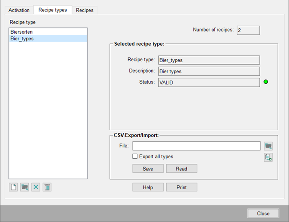
Task: Click the trash can delete icon
Action: coord(47,187)
